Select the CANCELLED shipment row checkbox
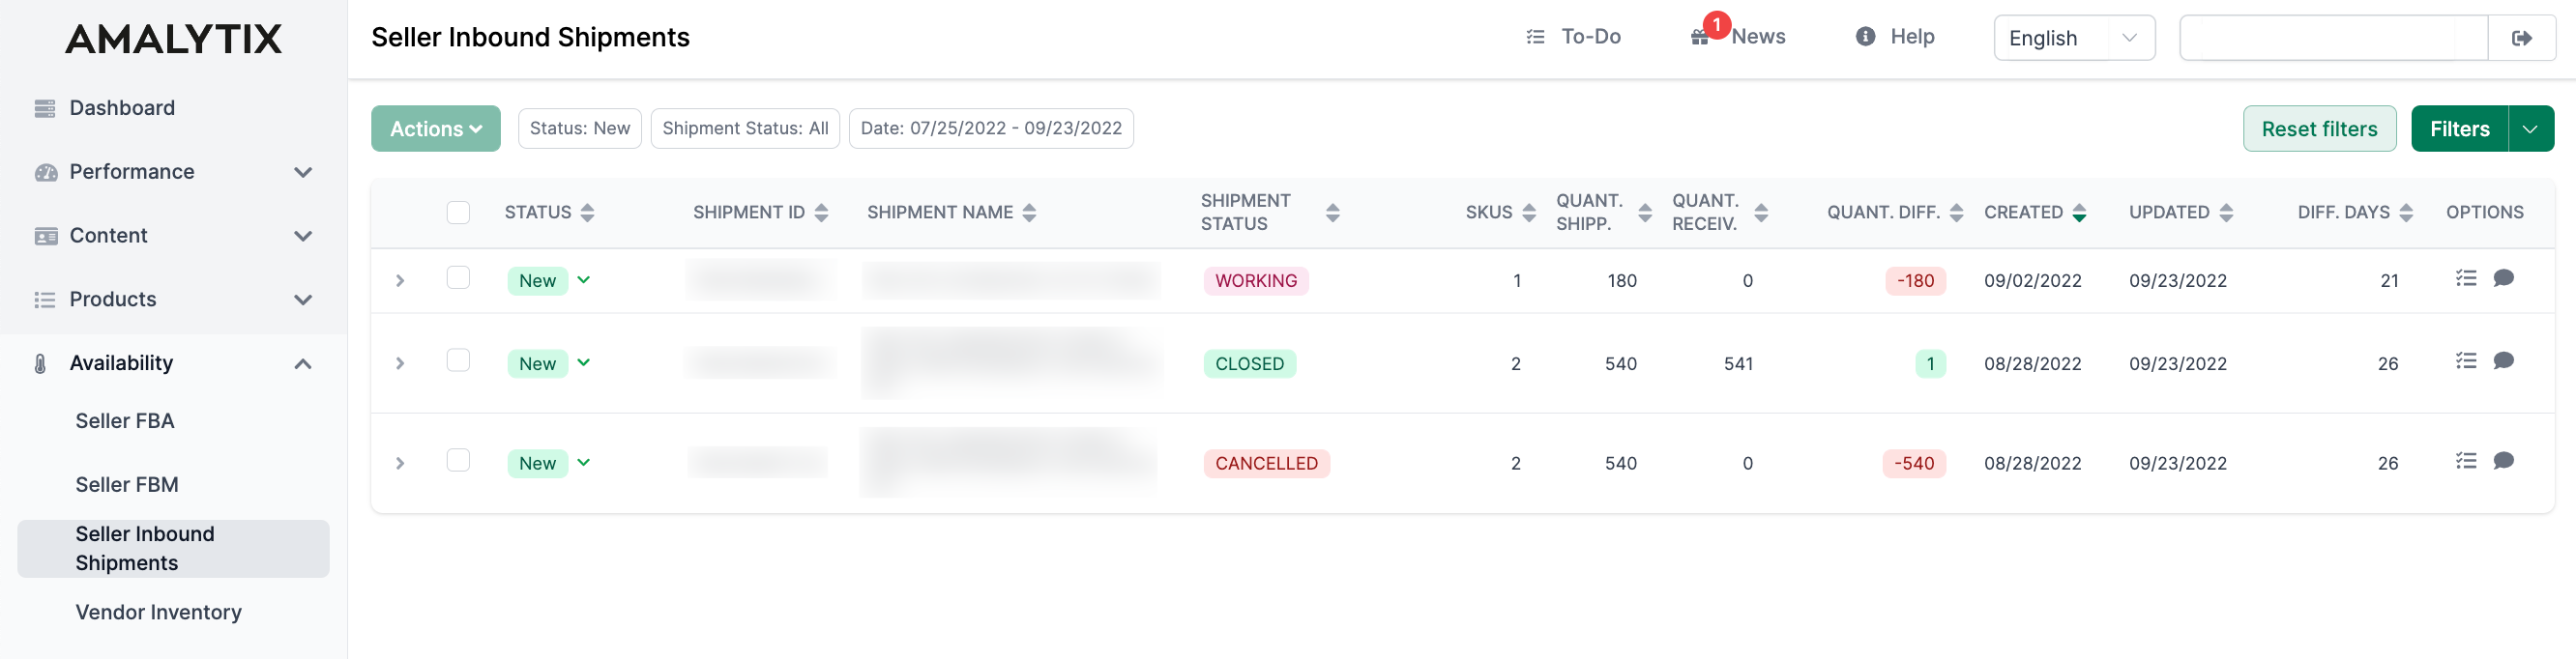This screenshot has height=659, width=2576. tap(458, 461)
